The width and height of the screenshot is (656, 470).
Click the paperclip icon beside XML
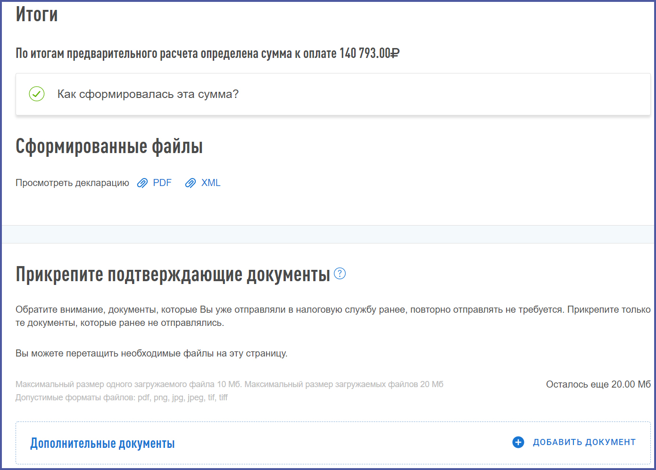pyautogui.click(x=191, y=183)
